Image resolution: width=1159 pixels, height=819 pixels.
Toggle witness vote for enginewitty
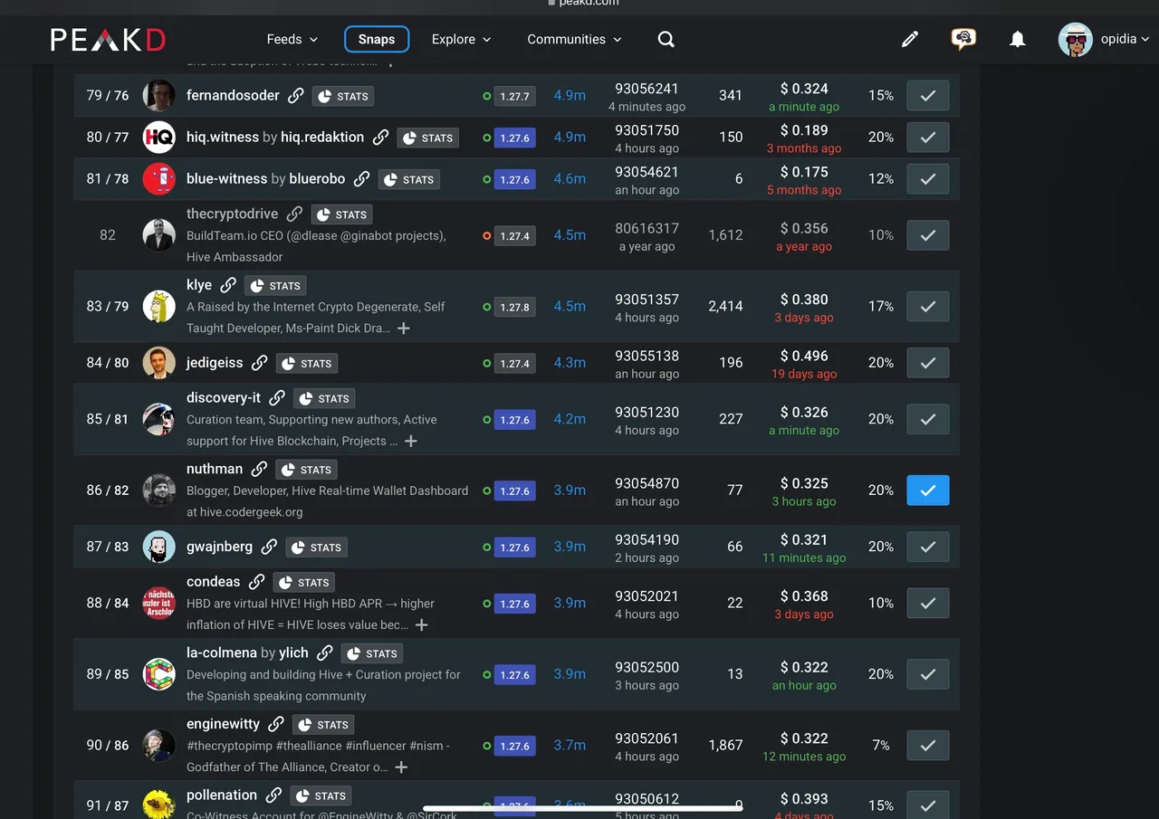[x=928, y=745]
